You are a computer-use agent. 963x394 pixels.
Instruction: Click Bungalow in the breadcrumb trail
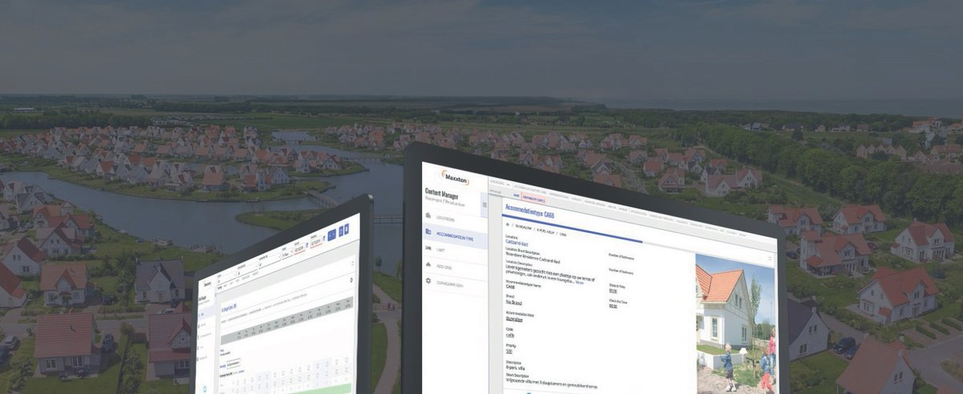(x=522, y=227)
